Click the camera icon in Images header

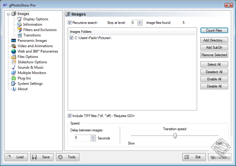coord(67,14)
